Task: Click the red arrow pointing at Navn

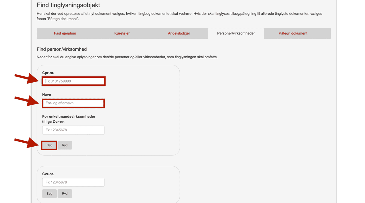Action: 27,101
